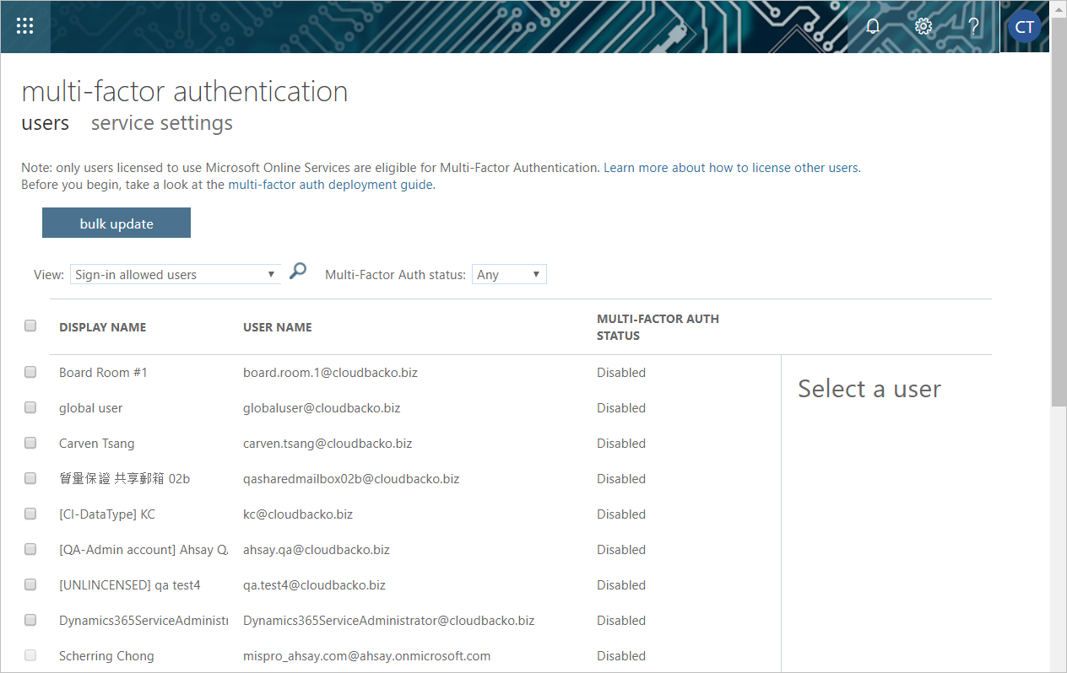Image resolution: width=1067 pixels, height=673 pixels.
Task: Click the magnifier search icon
Action: pos(298,272)
